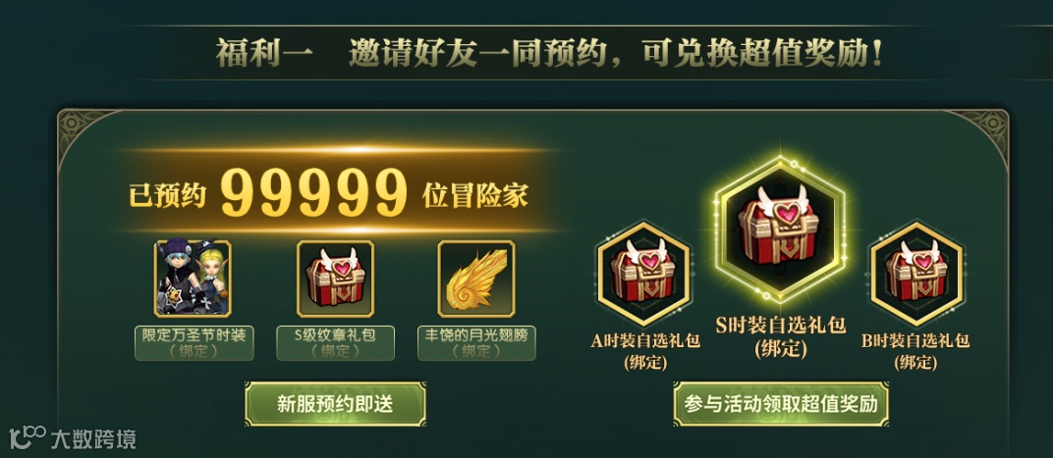This screenshot has height=458, width=1053.
Task: Click the 99999 reservation counter number
Action: (x=314, y=193)
